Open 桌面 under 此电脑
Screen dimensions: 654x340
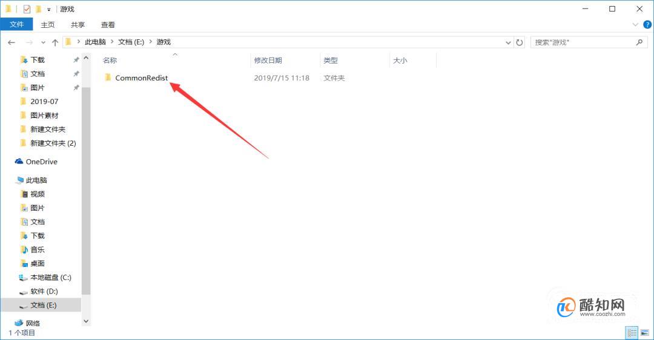click(x=38, y=263)
